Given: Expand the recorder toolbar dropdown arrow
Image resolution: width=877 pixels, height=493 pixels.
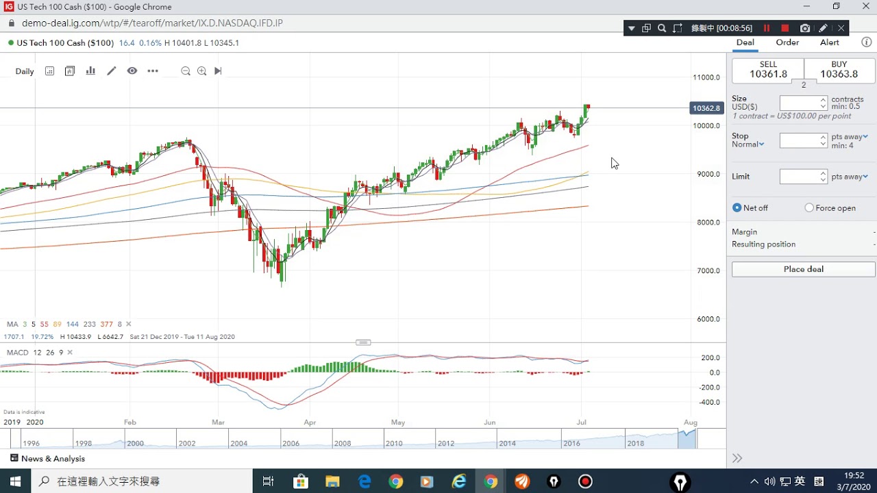Looking at the screenshot, I should [631, 28].
